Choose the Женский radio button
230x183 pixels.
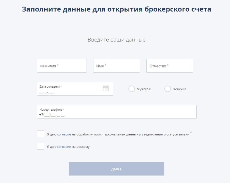pyautogui.click(x=168, y=89)
